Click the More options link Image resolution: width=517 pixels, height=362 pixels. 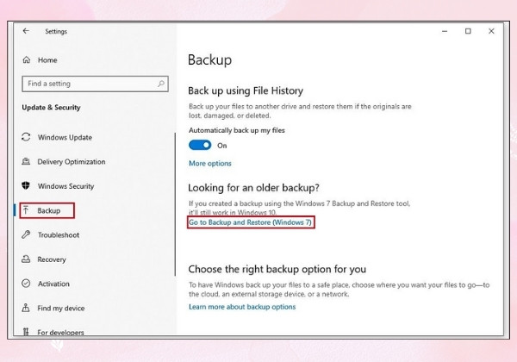click(210, 164)
